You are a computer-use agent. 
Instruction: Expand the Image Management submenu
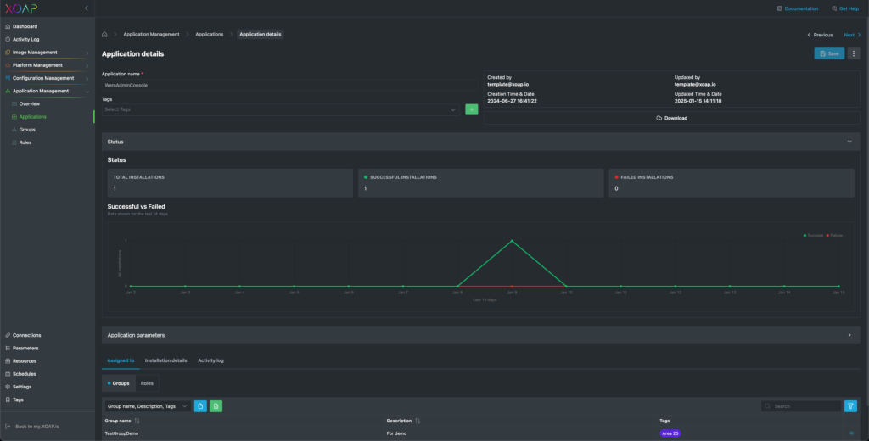pos(87,53)
